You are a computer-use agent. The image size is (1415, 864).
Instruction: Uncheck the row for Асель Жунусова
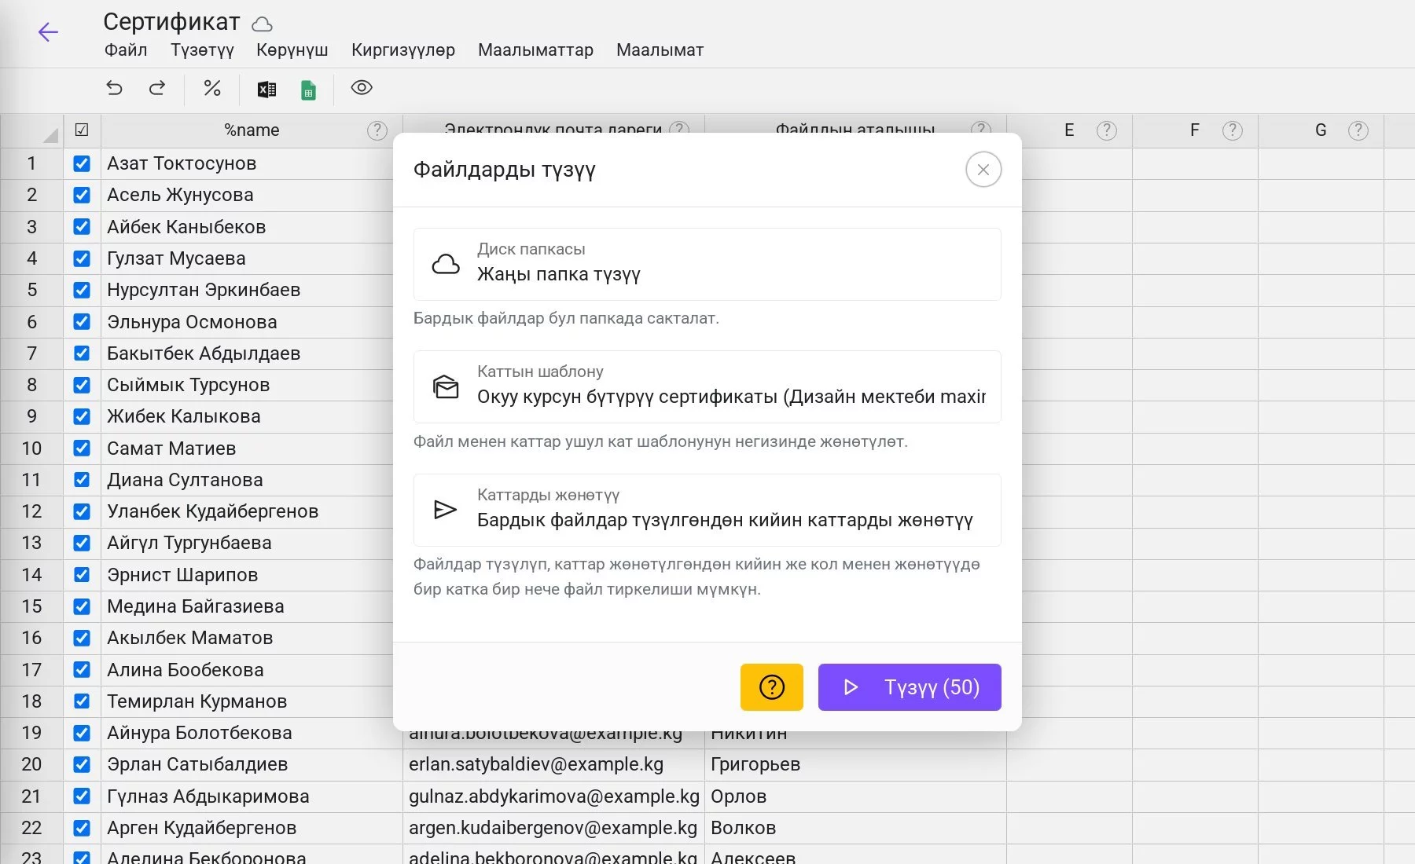pyautogui.click(x=82, y=195)
